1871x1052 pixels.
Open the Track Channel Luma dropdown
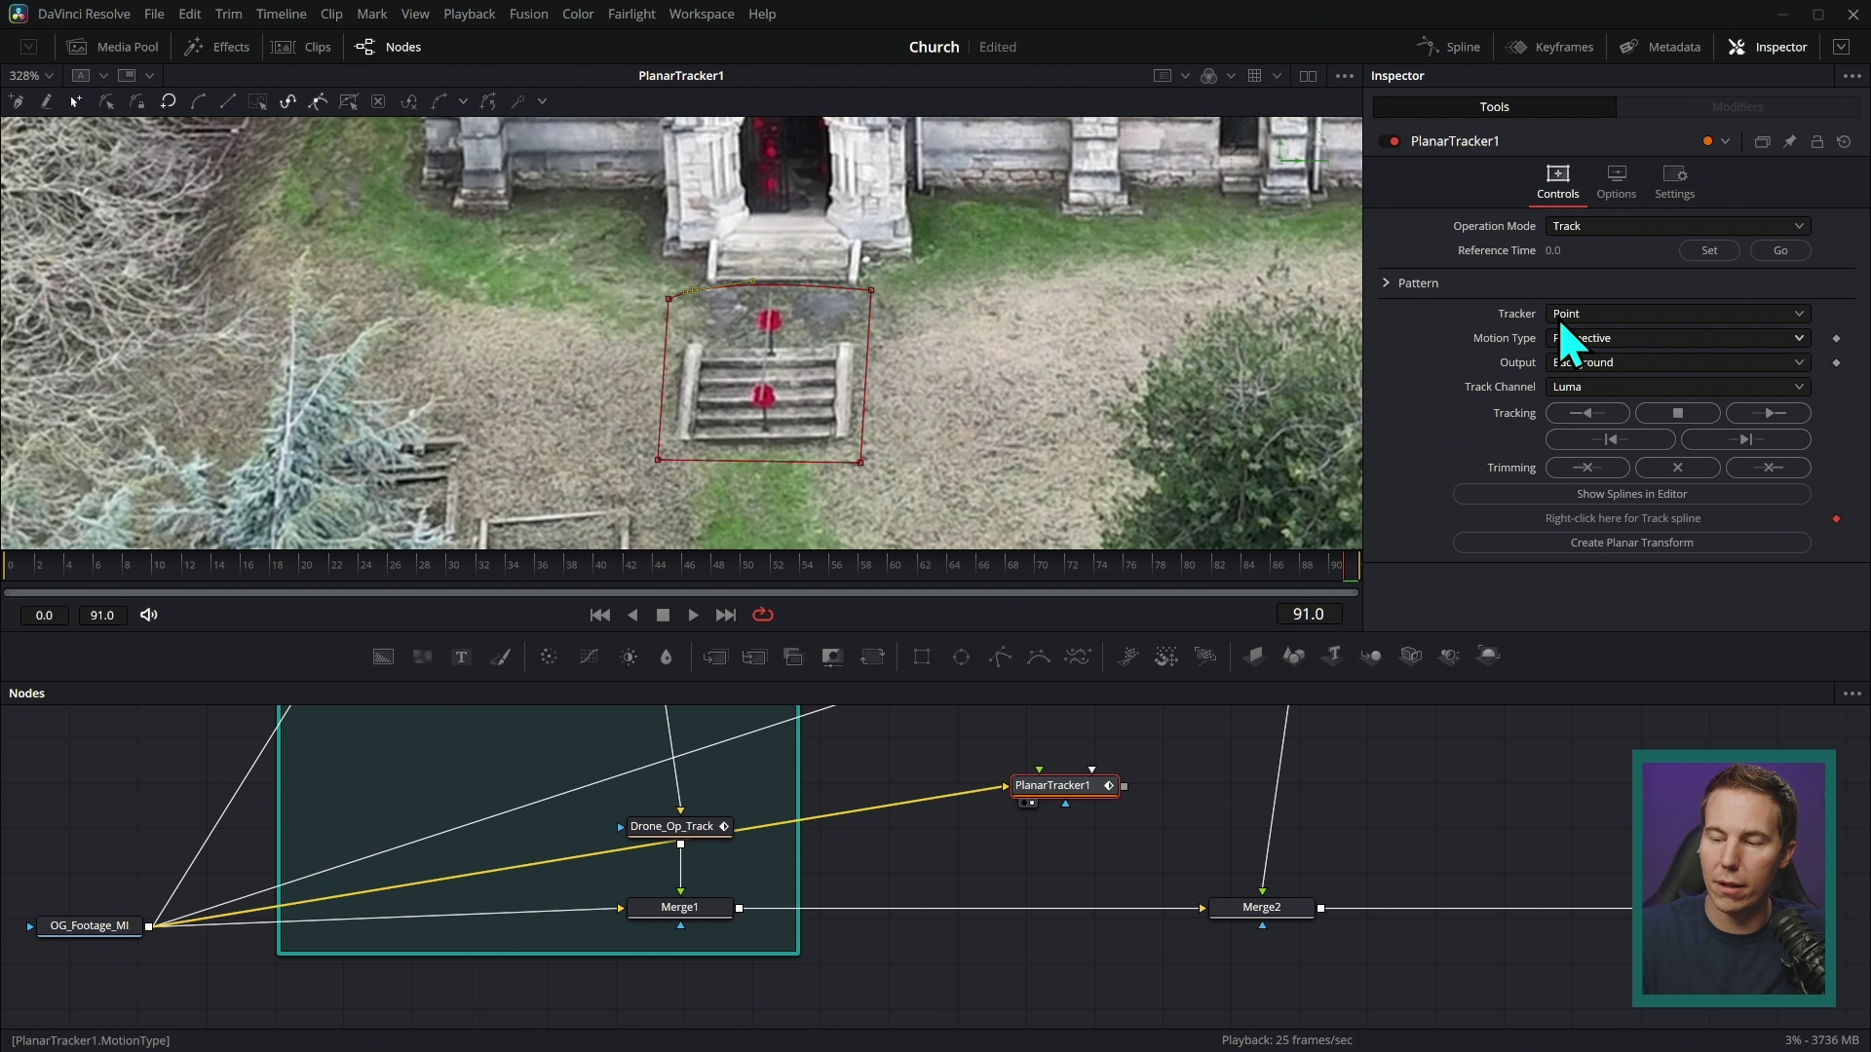1678,387
